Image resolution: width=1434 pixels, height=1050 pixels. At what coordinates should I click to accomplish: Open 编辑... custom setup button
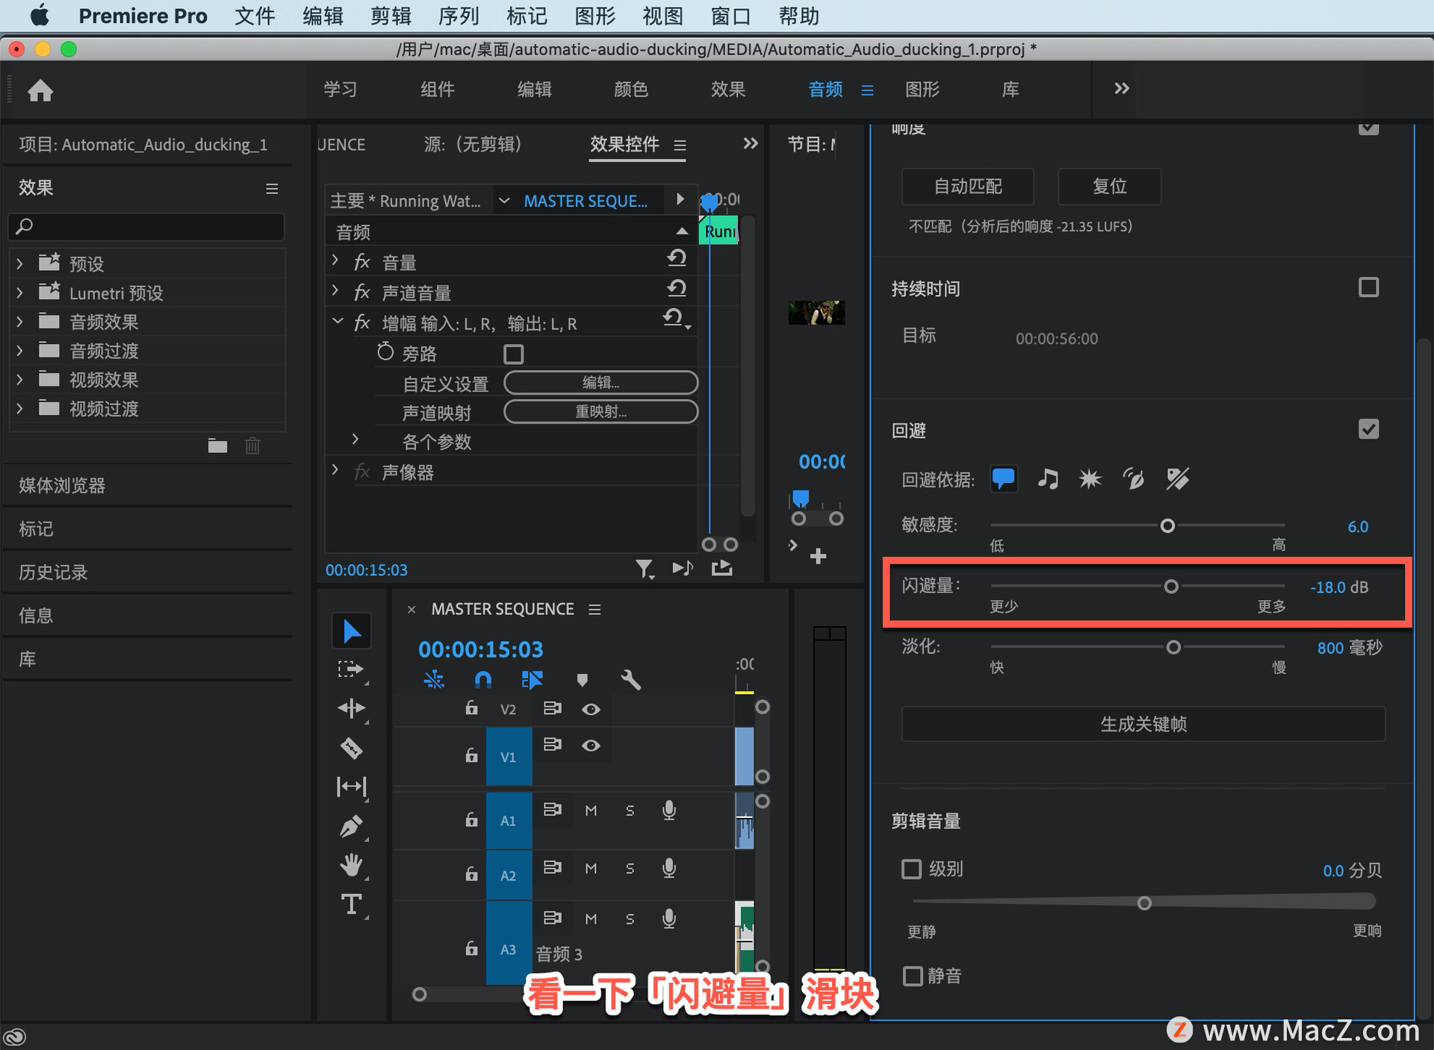tap(600, 383)
